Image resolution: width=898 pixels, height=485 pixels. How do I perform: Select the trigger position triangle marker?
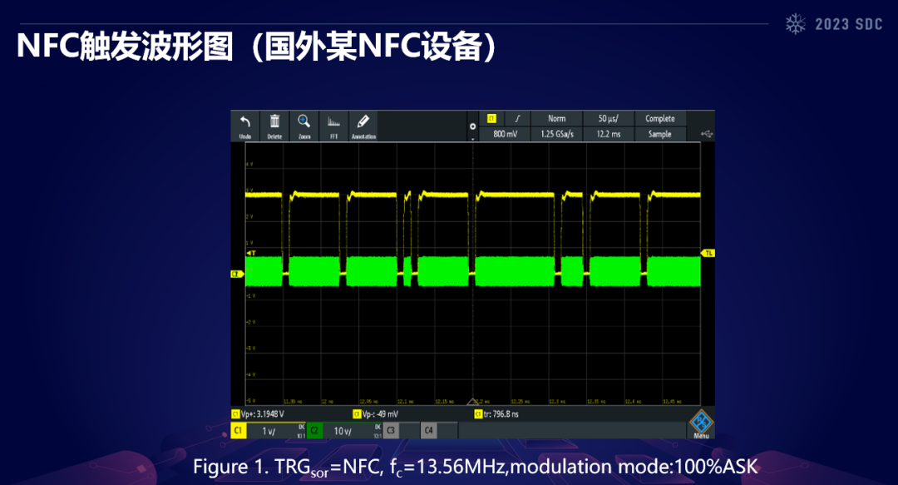click(x=472, y=402)
